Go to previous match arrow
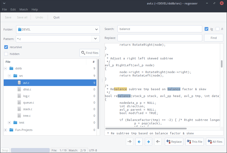Screen dimensions: 227x153 [x=139, y=142]
